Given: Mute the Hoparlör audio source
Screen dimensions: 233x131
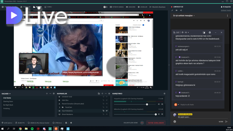Looking at the screenshot, I should 159,104.
